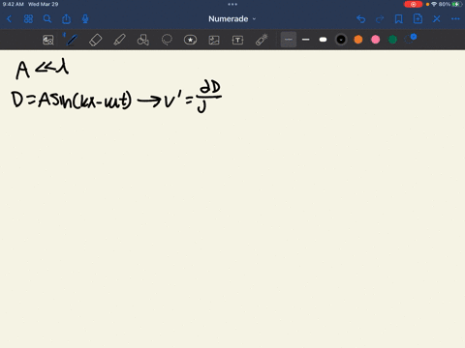The image size is (465, 348).
Task: Tap the three dots multitasking handle
Action: pyautogui.click(x=232, y=4)
